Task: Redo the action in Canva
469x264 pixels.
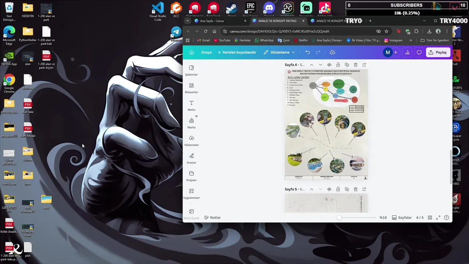Action: [318, 52]
